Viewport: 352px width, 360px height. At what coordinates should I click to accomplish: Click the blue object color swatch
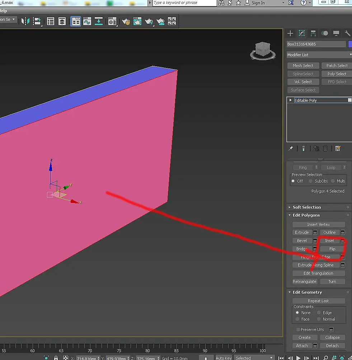[350, 44]
